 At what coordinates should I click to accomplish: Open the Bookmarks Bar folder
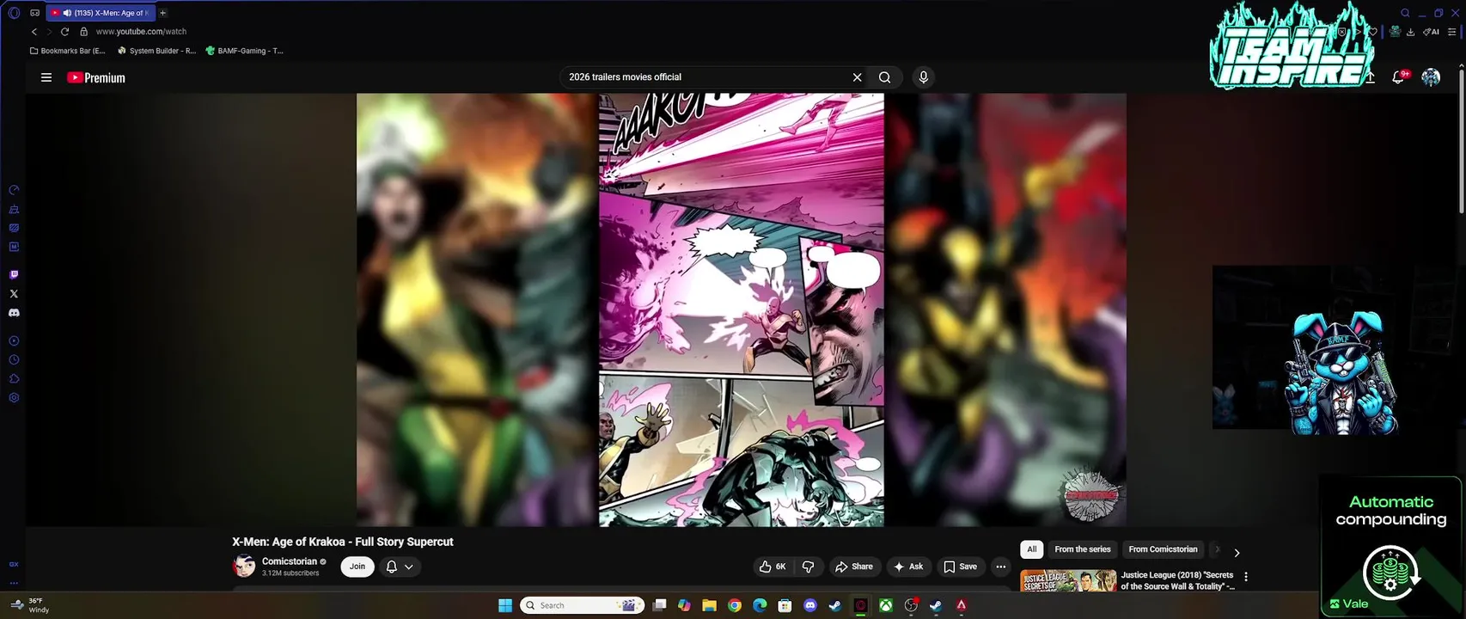(x=67, y=51)
